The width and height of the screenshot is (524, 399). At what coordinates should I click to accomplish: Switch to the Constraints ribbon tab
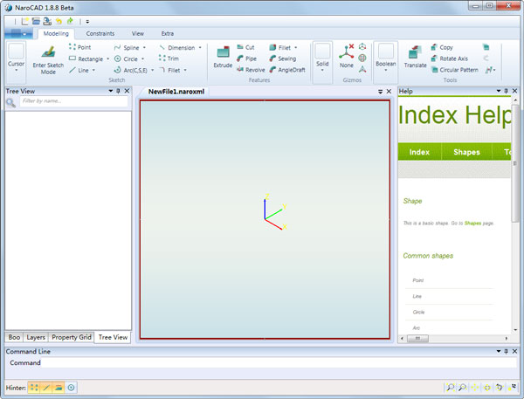100,34
